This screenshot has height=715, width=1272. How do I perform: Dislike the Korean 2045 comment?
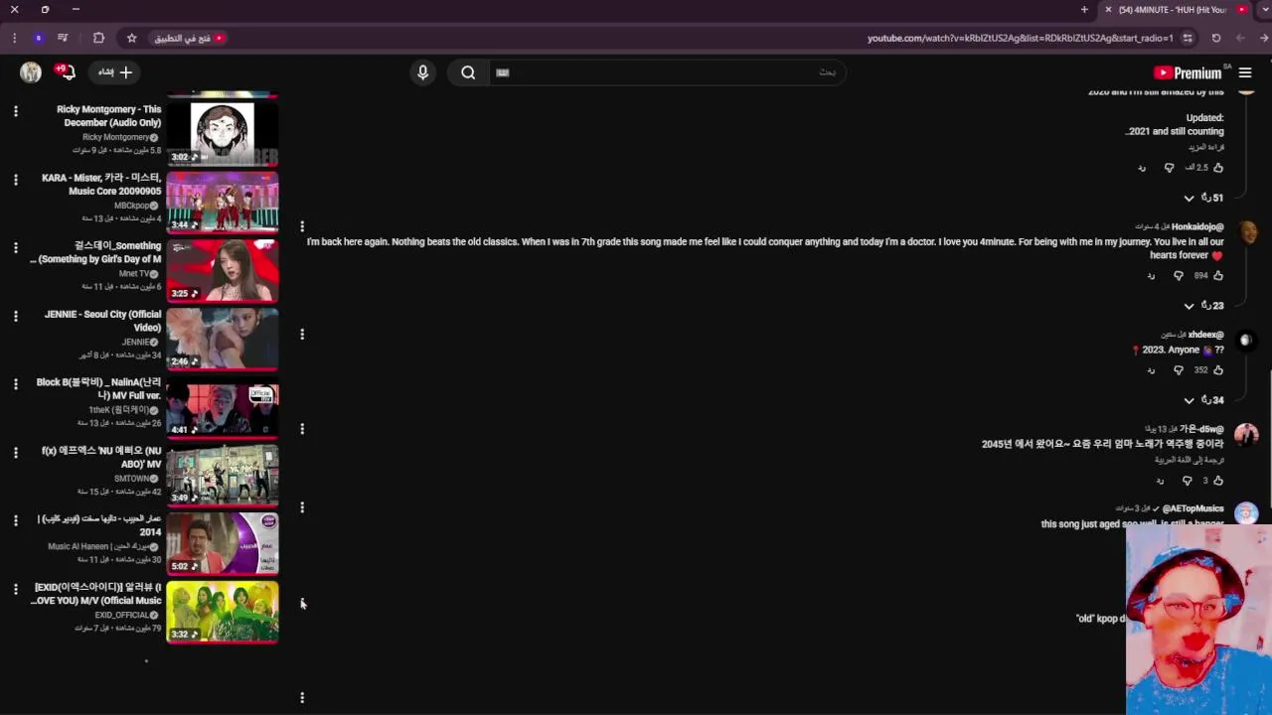1187,481
